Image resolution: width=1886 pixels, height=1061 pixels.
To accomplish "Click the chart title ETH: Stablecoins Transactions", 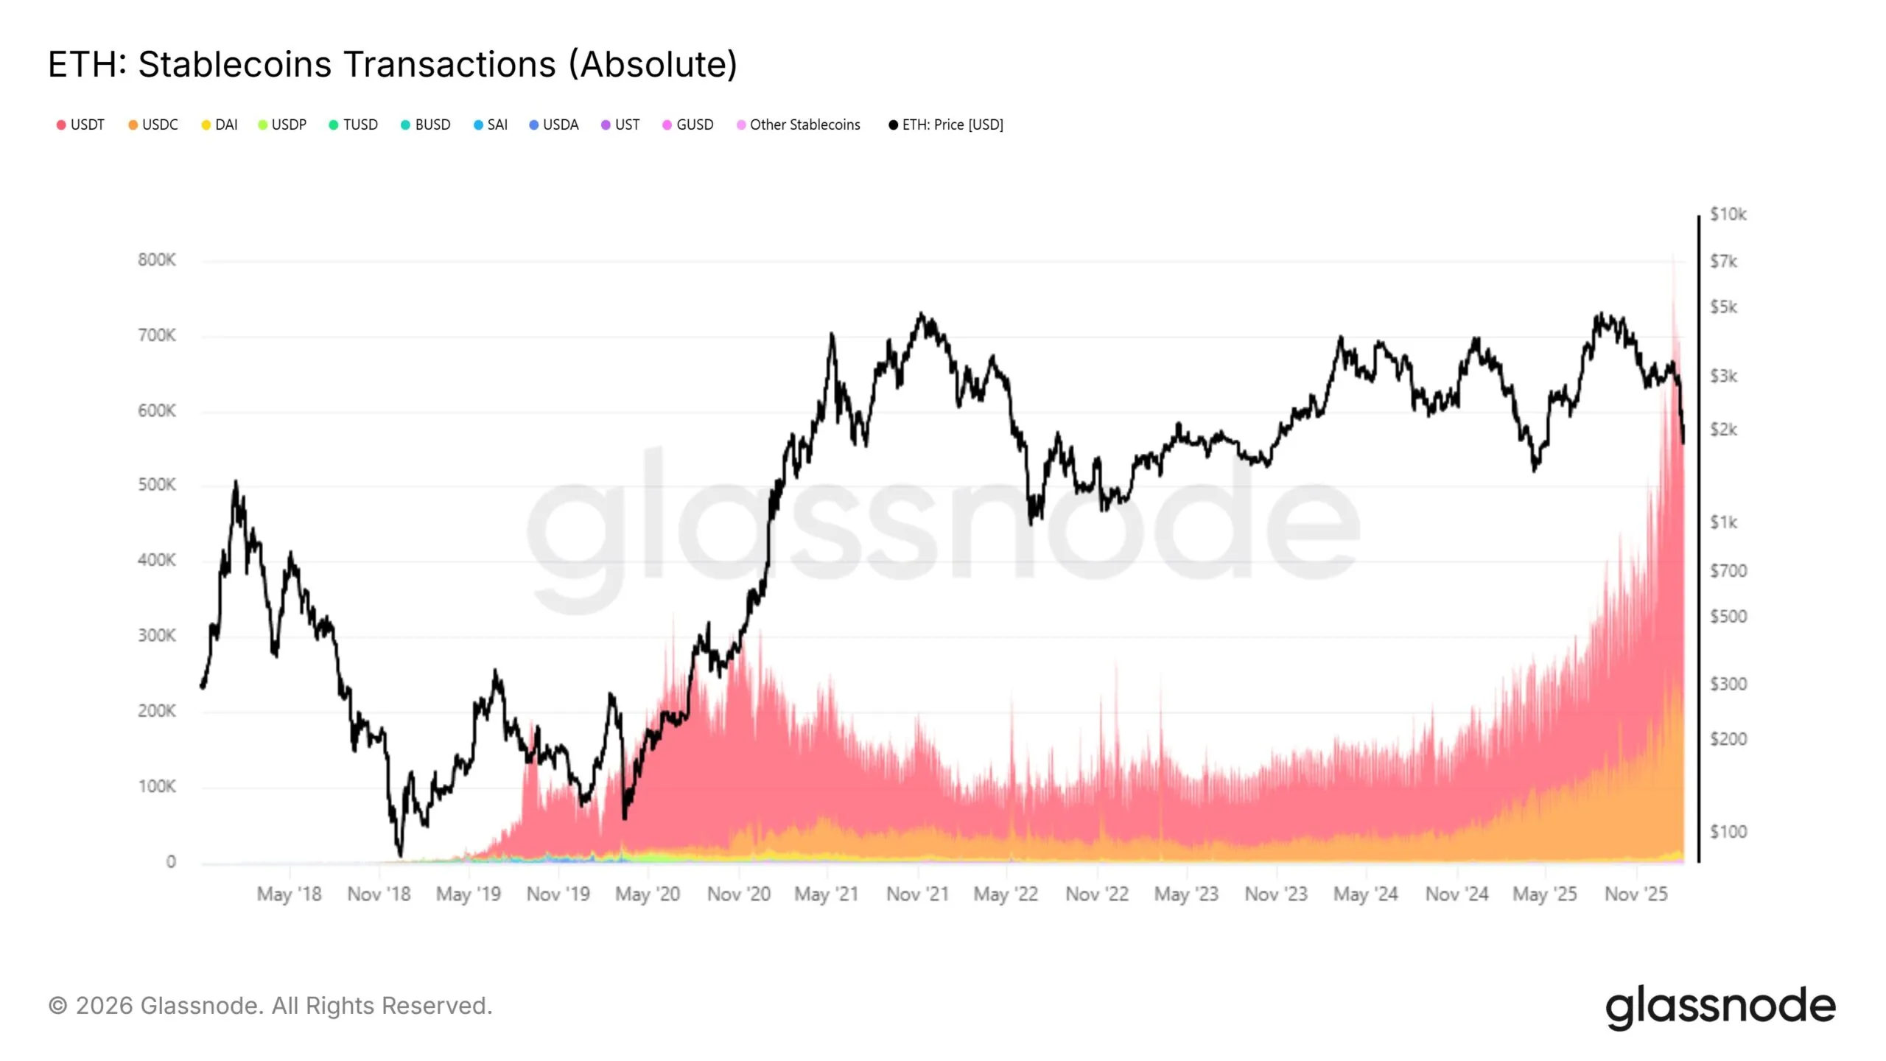I will tap(393, 64).
